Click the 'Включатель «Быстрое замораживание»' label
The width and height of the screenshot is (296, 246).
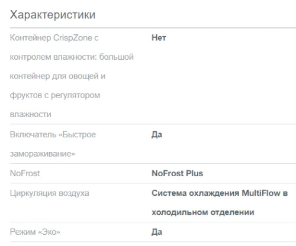tap(53, 144)
